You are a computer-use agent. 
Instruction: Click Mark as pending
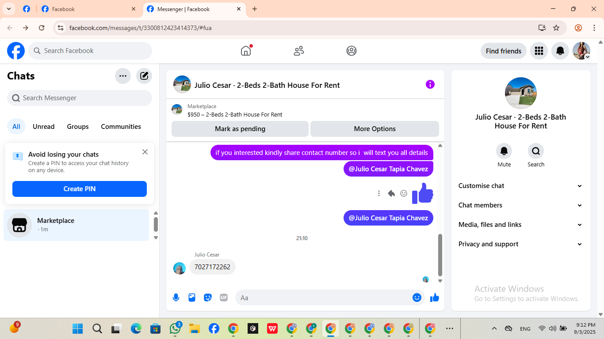point(240,129)
